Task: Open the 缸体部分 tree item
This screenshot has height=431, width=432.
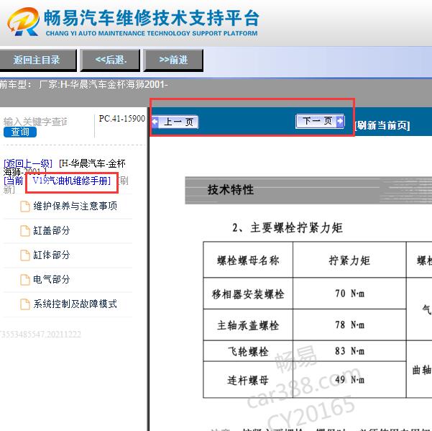Action: pyautogui.click(x=52, y=255)
